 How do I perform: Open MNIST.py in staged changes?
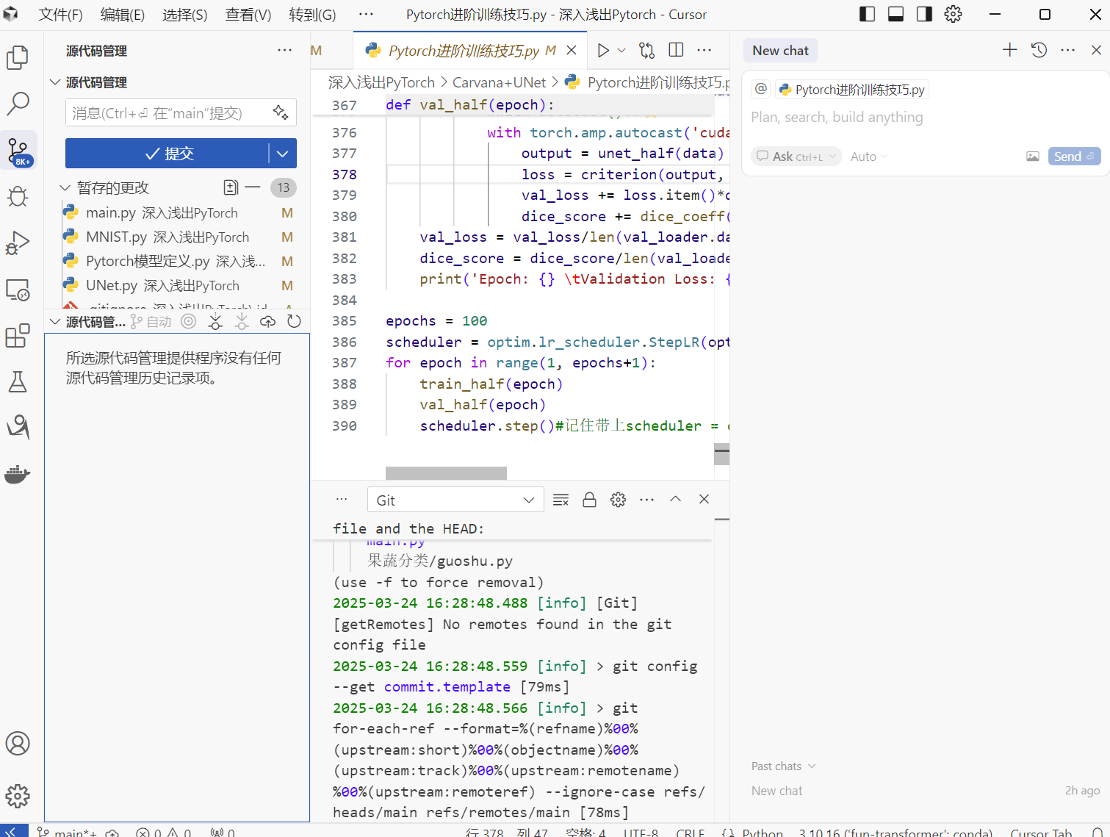177,237
